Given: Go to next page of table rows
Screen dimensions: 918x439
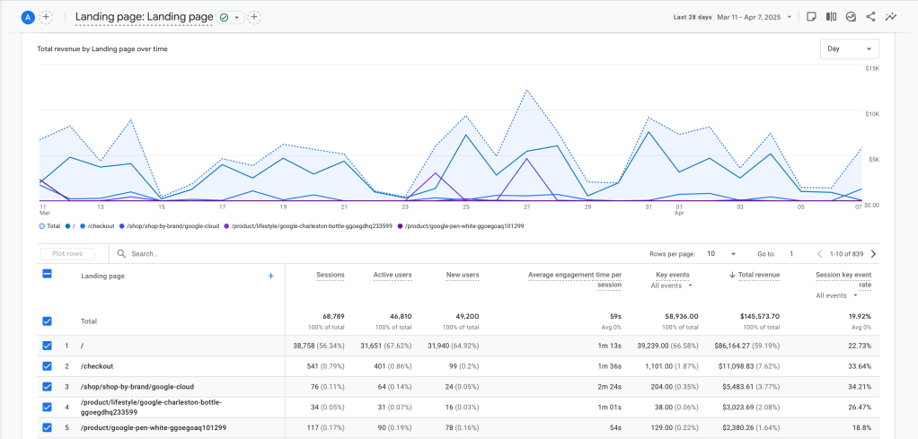Looking at the screenshot, I should 873,254.
